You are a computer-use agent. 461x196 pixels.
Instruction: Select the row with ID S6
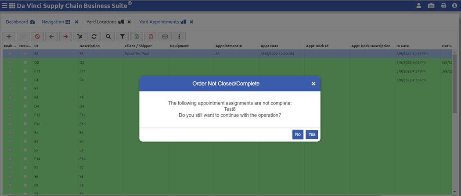pyautogui.click(x=227, y=177)
